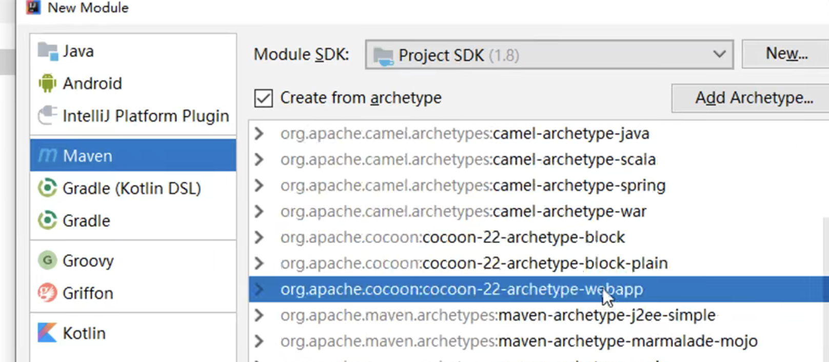Click the archetype list vertical scrollbar

[825, 290]
